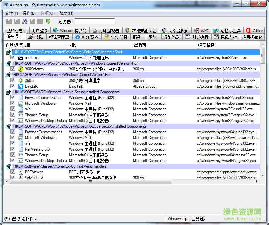Select the Wow6432Node Active Setup key row
Viewport: 269px width, 225px height.
pos(136,126)
